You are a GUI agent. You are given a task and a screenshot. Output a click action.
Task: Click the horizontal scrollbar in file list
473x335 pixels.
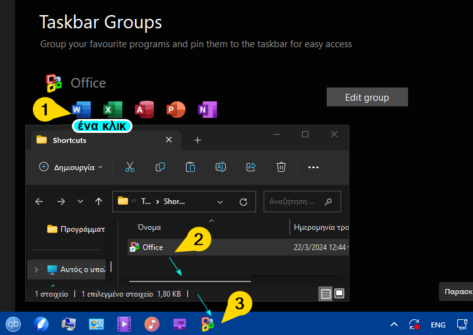(x=190, y=281)
